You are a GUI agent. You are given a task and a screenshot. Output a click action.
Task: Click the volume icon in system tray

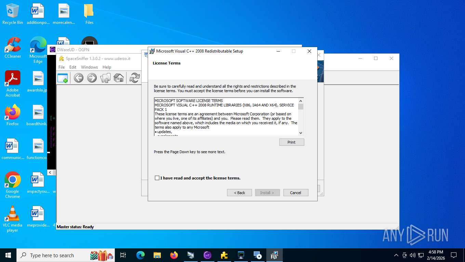point(412,255)
